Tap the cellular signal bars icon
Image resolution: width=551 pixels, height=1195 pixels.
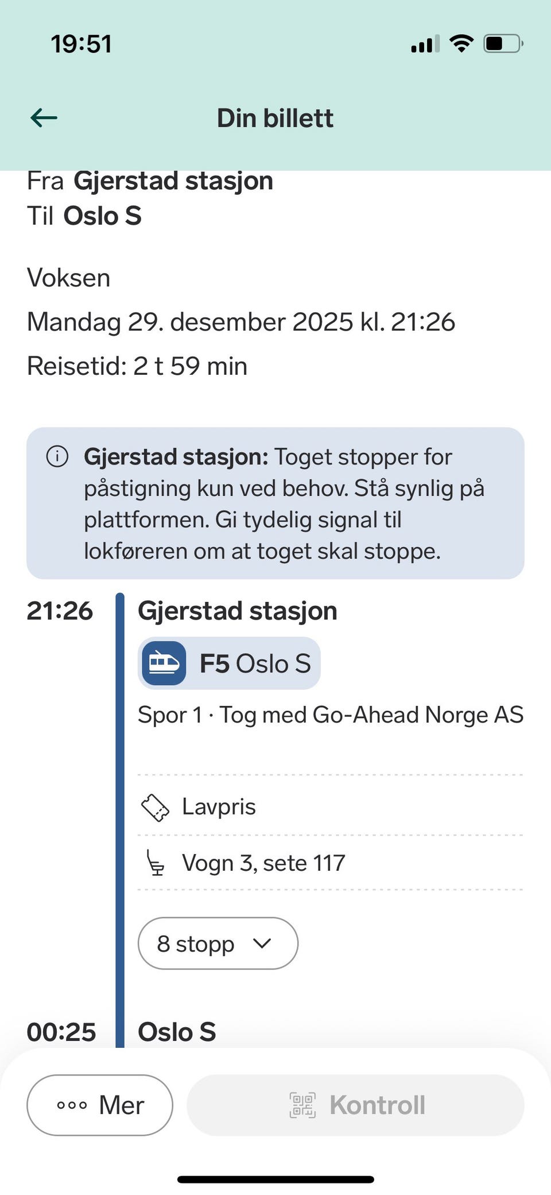tap(425, 44)
